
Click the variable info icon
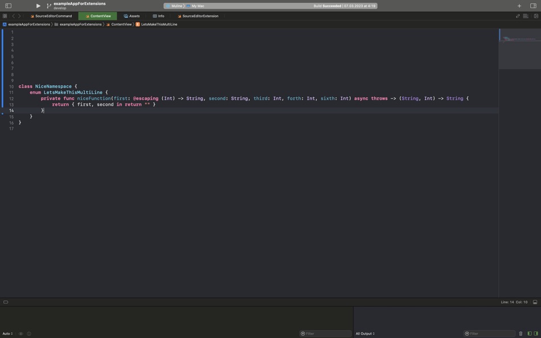pyautogui.click(x=29, y=333)
